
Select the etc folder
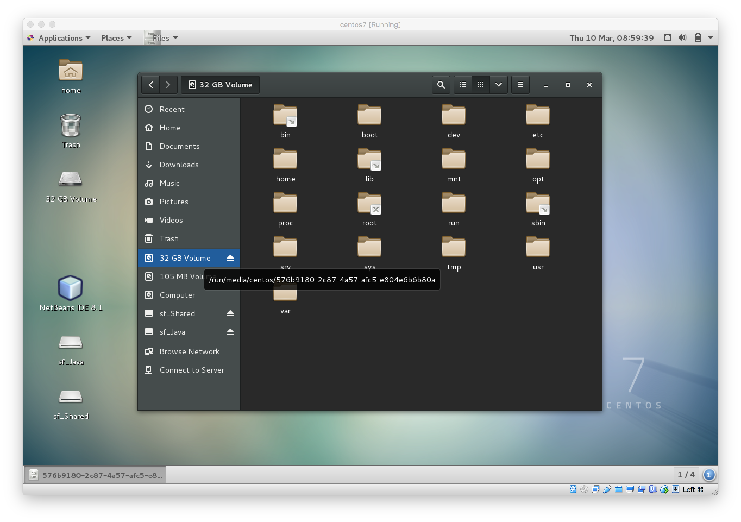tap(538, 121)
